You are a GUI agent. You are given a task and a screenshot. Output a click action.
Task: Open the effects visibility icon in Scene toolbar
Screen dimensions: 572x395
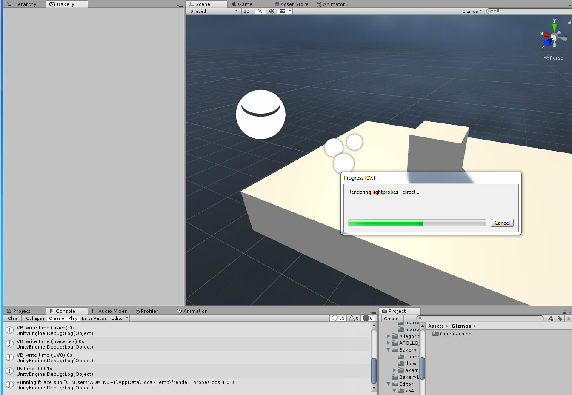pos(283,11)
